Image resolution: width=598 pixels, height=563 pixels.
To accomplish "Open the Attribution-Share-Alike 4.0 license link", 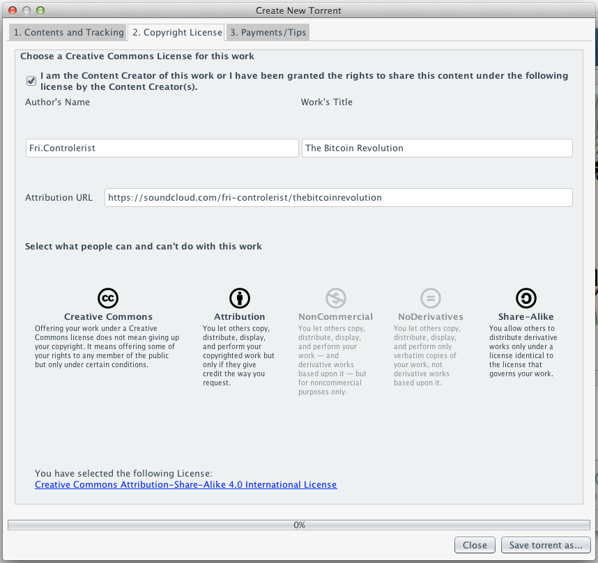I will click(185, 484).
